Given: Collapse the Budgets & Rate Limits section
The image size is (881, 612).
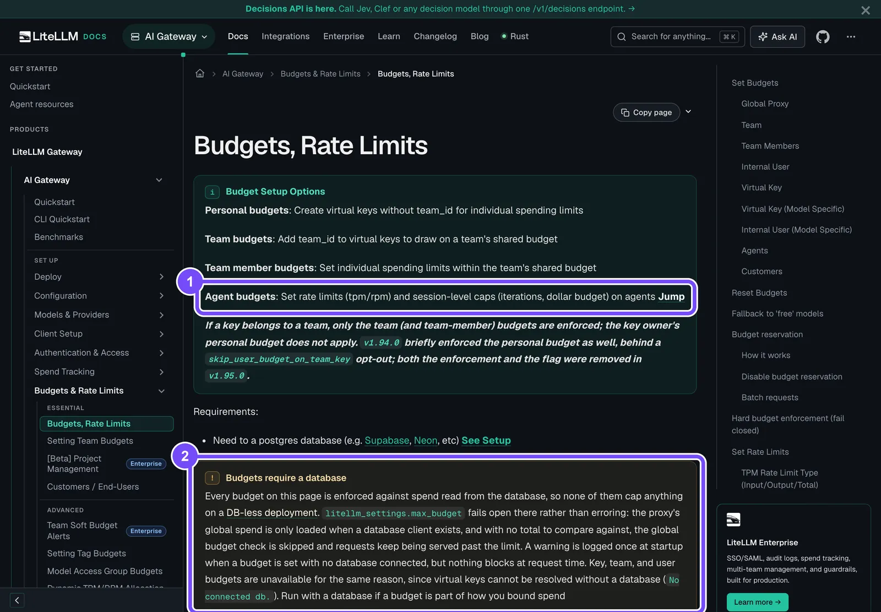Looking at the screenshot, I should [161, 391].
